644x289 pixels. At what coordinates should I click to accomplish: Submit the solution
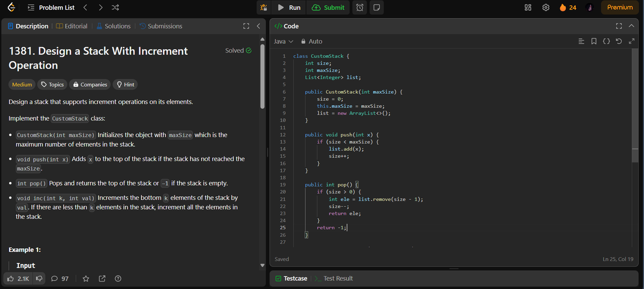pyautogui.click(x=328, y=8)
